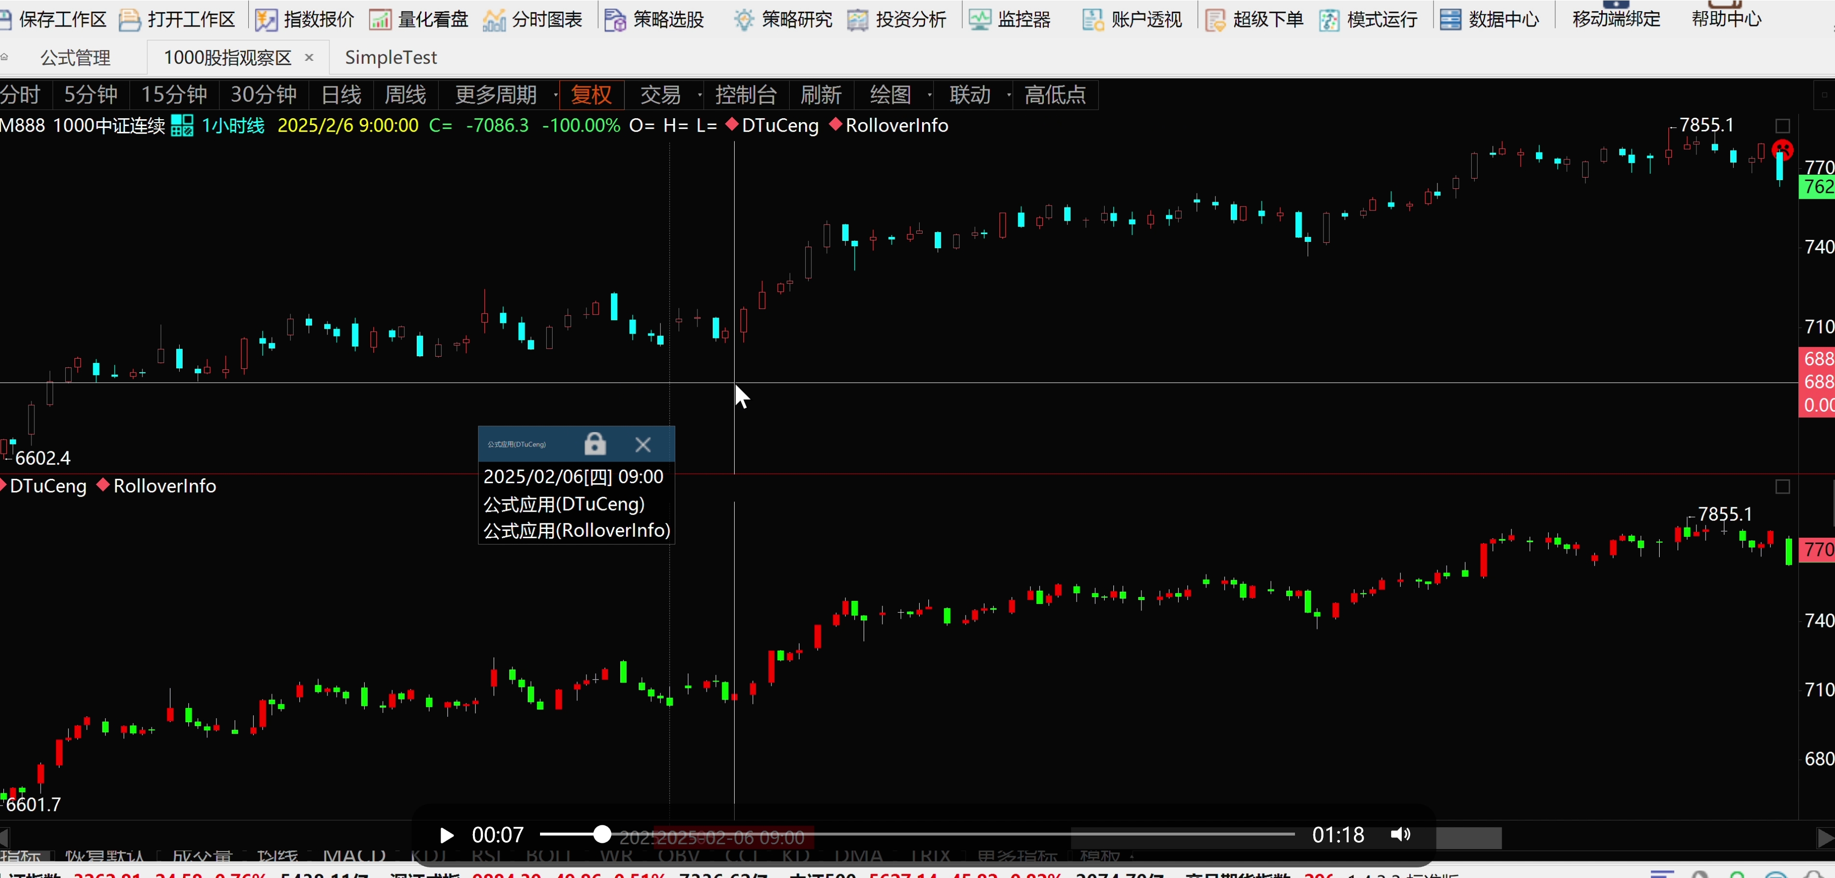This screenshot has width=1835, height=878.
Task: Open the Help Center (帮助中心) item
Action: [x=1727, y=18]
